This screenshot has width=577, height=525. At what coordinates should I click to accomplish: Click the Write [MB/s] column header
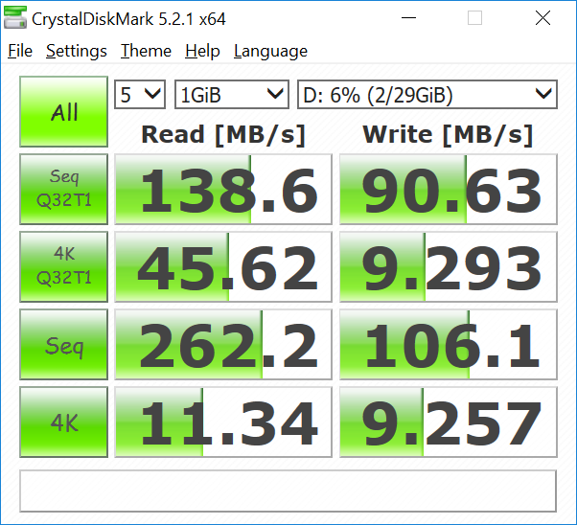point(448,135)
